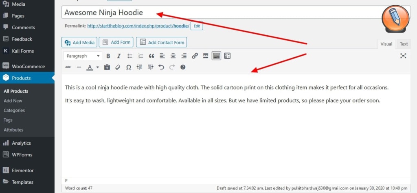Click the Add Contact Form button

click(161, 42)
